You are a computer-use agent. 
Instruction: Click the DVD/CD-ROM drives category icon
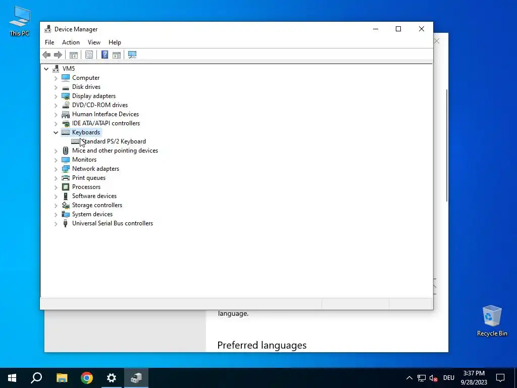(x=66, y=105)
